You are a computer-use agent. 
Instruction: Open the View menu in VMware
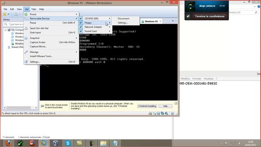[19, 9]
